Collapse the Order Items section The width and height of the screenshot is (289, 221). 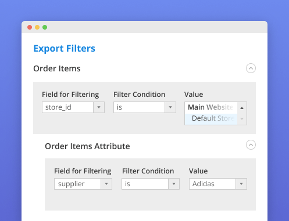(x=251, y=68)
